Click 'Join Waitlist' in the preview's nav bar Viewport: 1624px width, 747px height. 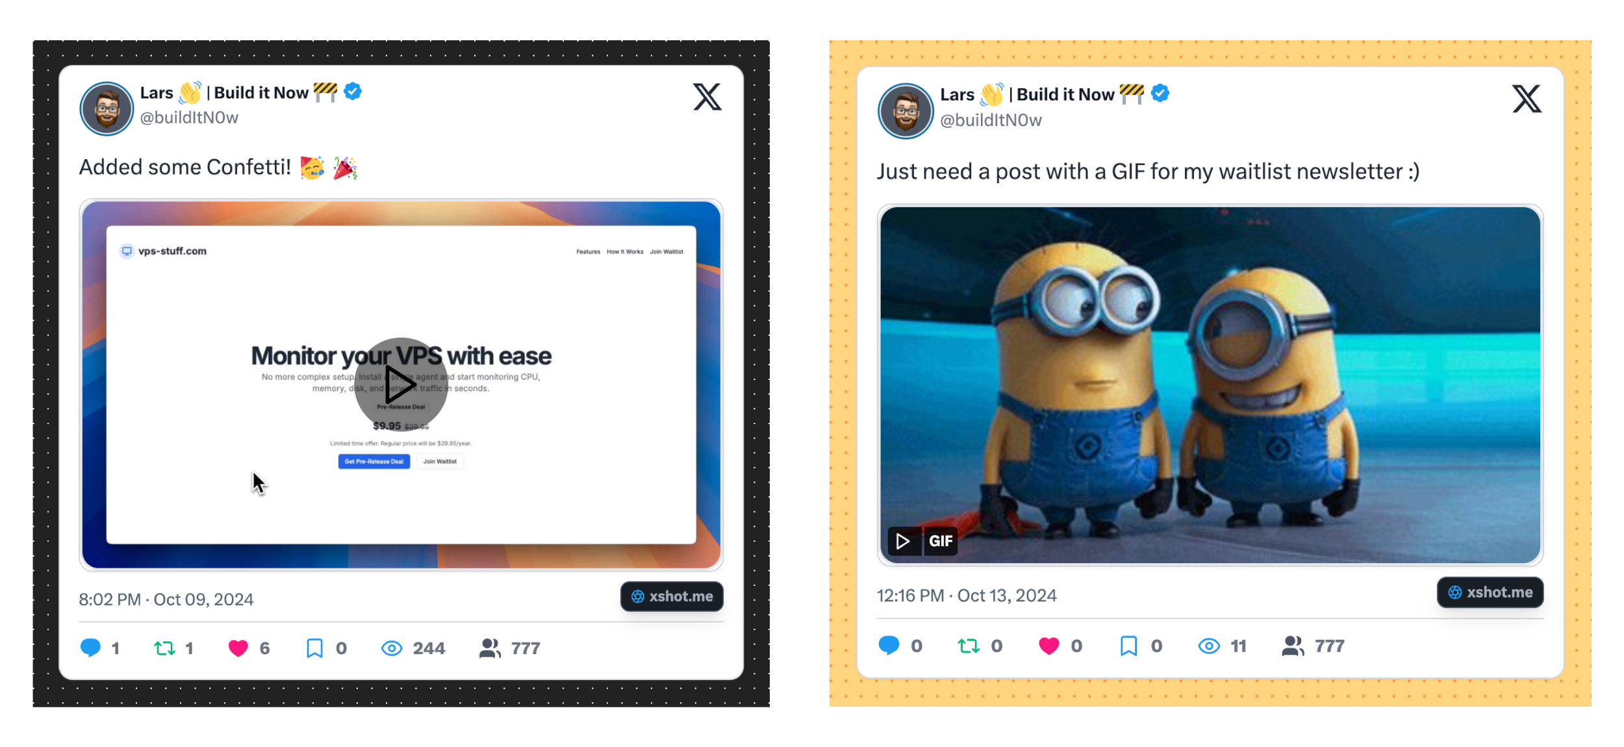click(666, 252)
